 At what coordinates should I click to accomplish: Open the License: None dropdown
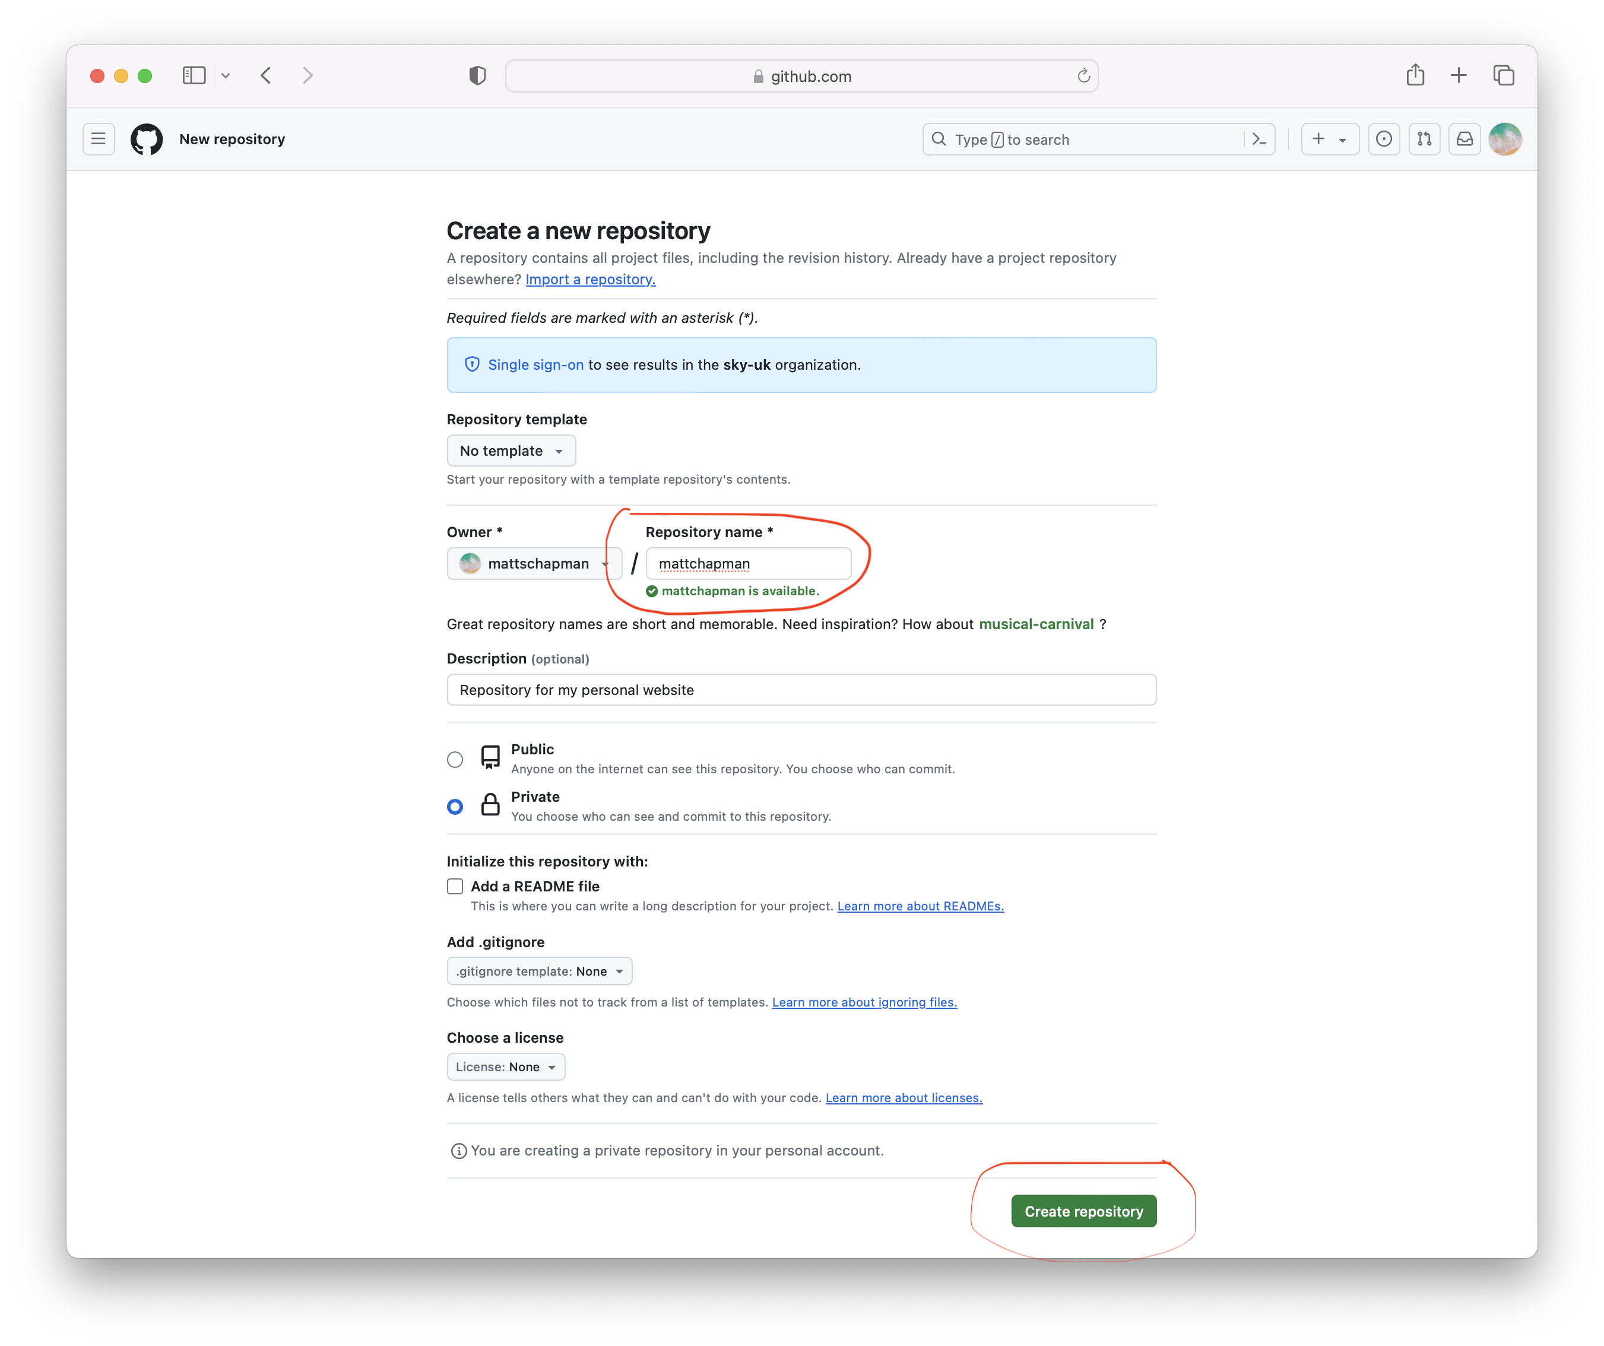tap(506, 1066)
